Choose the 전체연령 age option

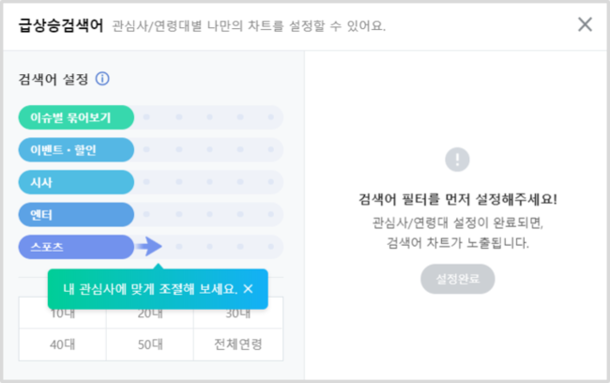[x=238, y=345]
